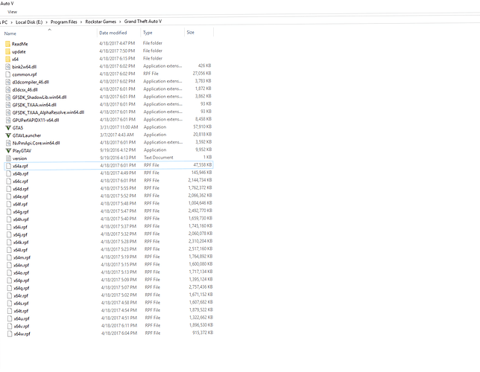Click Grand Theft Auto V breadcrumb
The width and height of the screenshot is (480, 372).
[x=143, y=22]
